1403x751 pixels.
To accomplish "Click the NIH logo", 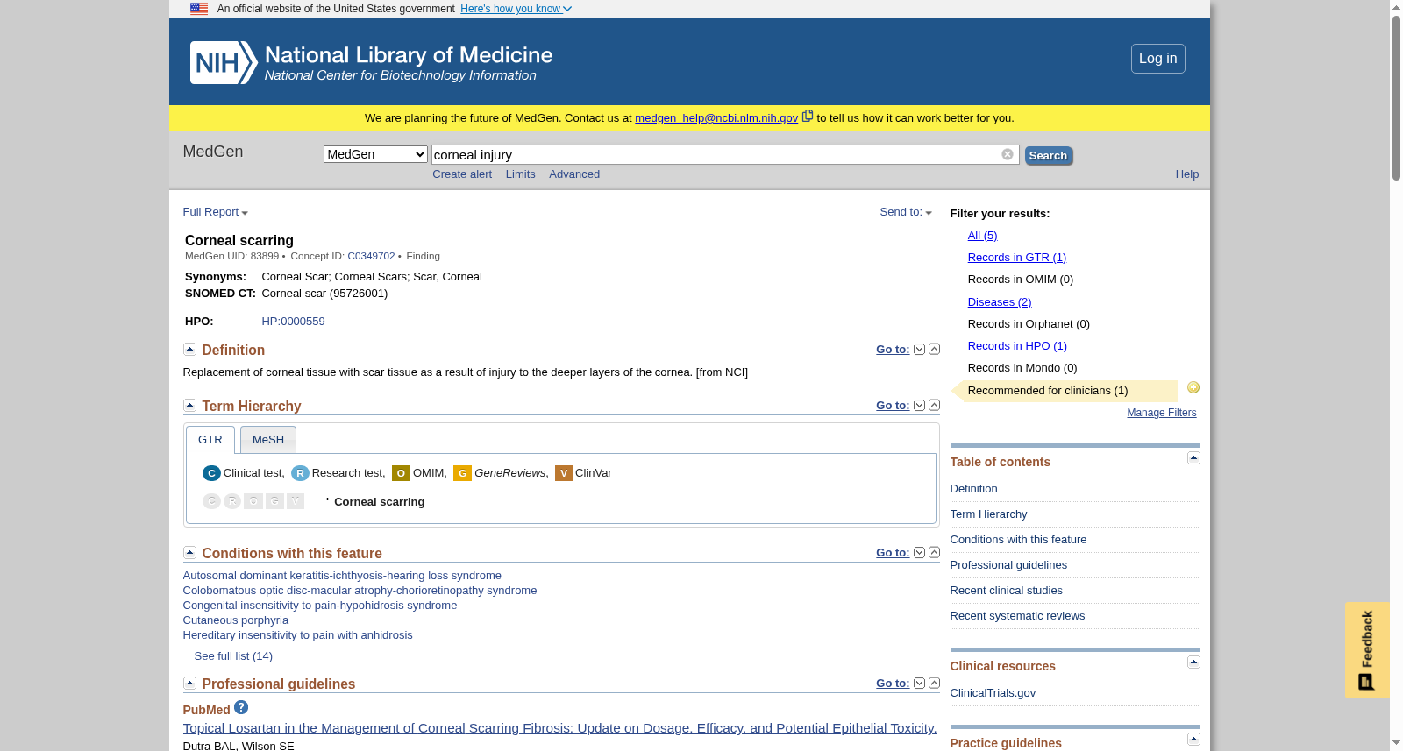I will point(224,63).
